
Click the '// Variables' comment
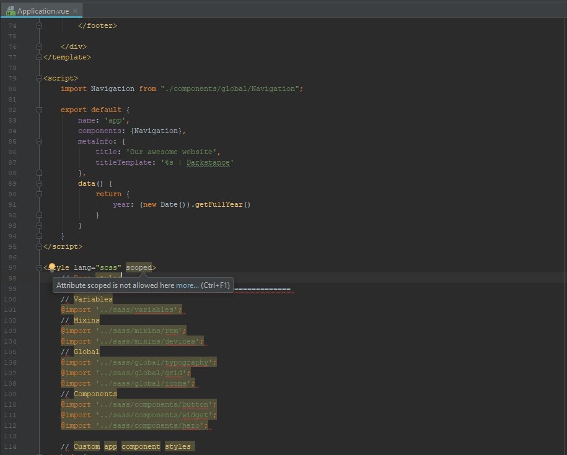coord(87,299)
